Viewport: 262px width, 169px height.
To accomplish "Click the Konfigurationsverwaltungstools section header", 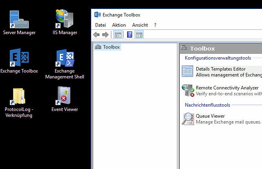I will pos(218,58).
